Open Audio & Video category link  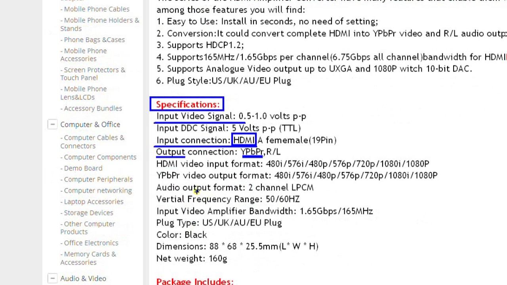(x=83, y=278)
